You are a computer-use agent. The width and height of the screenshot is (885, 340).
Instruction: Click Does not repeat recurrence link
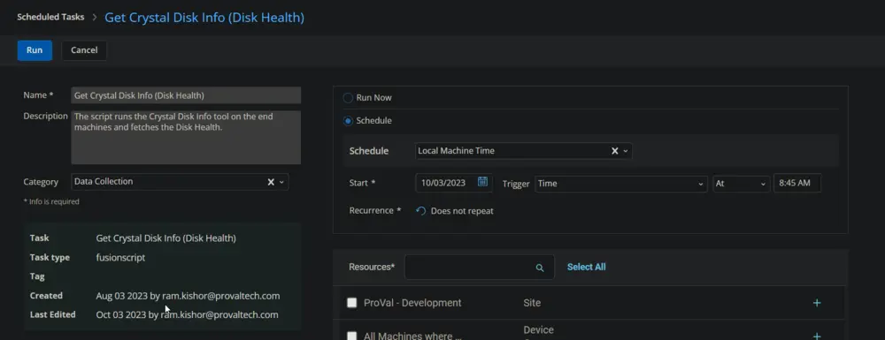click(x=462, y=211)
